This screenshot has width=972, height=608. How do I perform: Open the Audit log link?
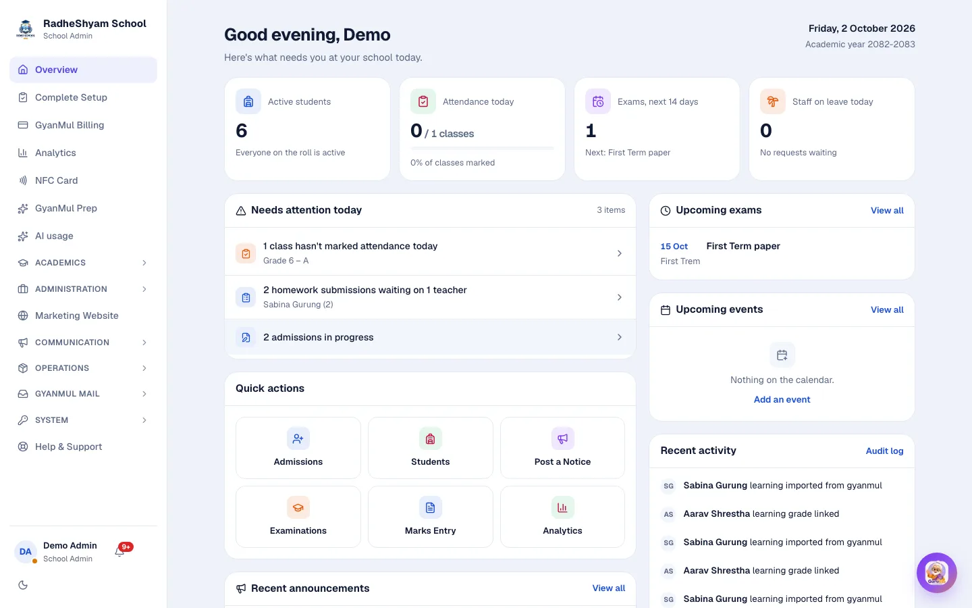point(884,451)
